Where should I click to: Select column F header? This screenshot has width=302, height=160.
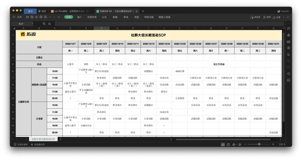pyautogui.click(x=102, y=28)
